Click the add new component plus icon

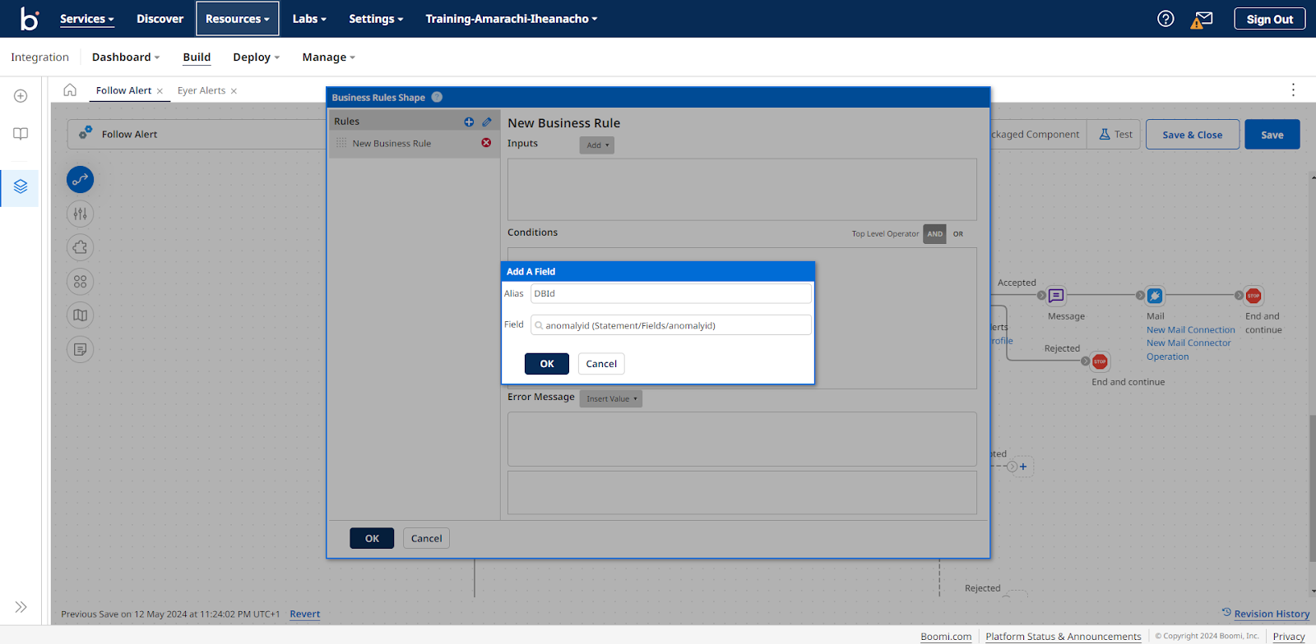pyautogui.click(x=21, y=96)
